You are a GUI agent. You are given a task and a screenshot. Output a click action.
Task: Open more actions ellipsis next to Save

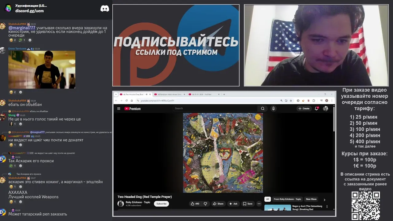coord(259,204)
